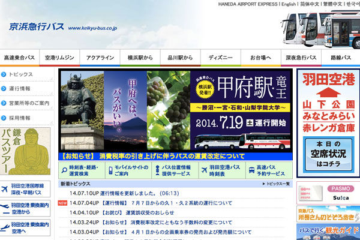Expand トピックス一覧 arrow link
This screenshot has width=360, height=240.
point(276,184)
